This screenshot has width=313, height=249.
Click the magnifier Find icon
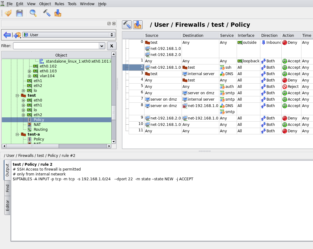tap(33, 13)
